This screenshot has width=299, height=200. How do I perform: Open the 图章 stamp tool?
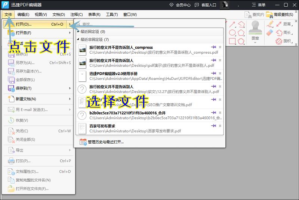point(255,32)
